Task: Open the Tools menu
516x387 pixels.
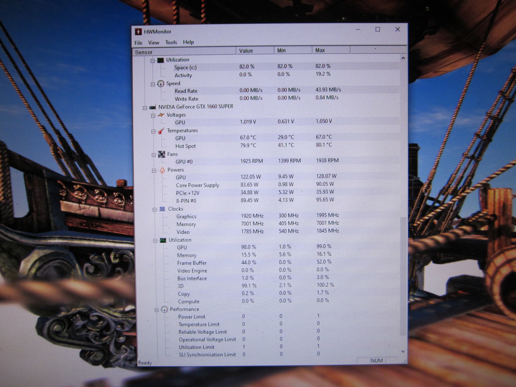Action: pos(171,42)
